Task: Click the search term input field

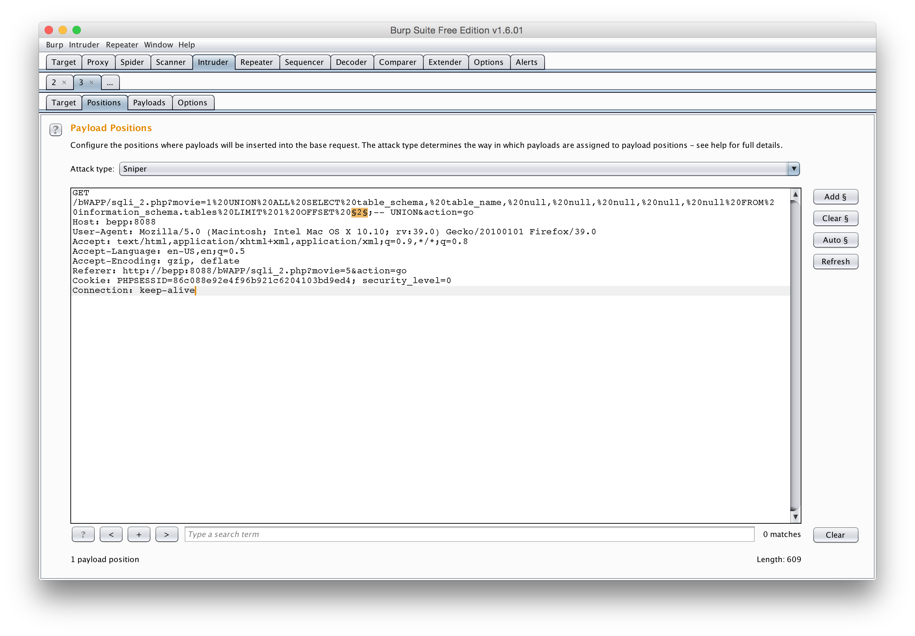Action: coord(469,535)
